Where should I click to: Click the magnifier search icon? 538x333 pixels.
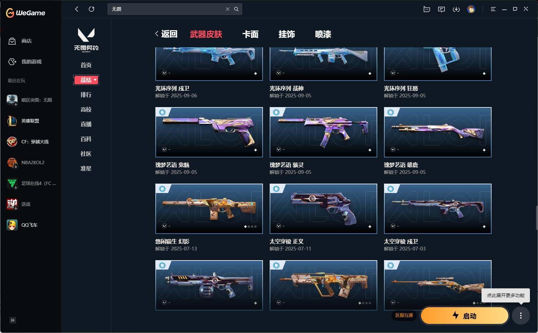click(x=236, y=9)
